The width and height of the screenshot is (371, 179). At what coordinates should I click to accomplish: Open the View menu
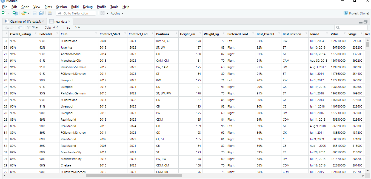coord(37,7)
